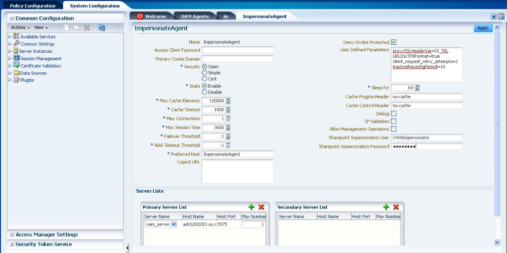507x253 pixels.
Task: Click the refresh icon in Common Configuration toolbar
Action: pyautogui.click(x=102, y=28)
